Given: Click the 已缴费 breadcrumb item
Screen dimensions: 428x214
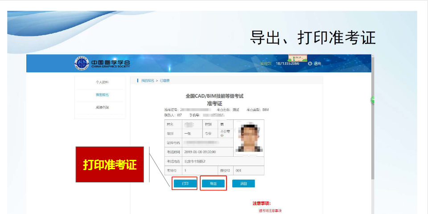Looking at the screenshot, I should [165, 80].
